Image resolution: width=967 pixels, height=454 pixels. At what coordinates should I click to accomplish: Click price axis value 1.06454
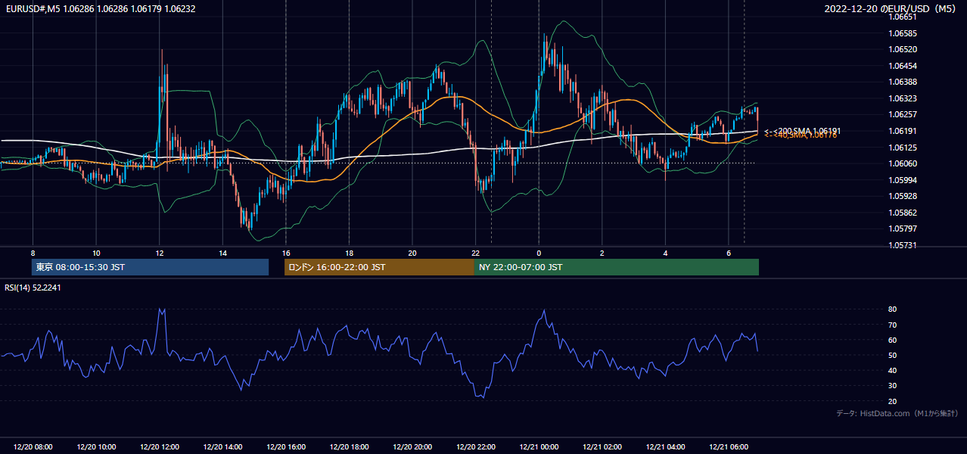click(903, 66)
